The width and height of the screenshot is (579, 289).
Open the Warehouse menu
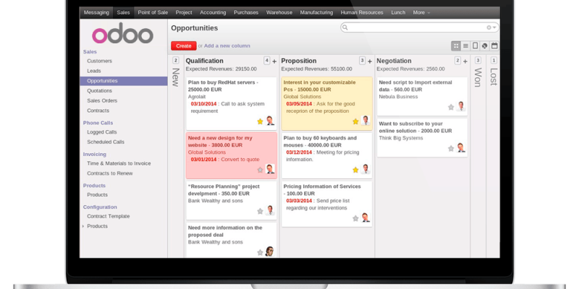pyautogui.click(x=279, y=12)
